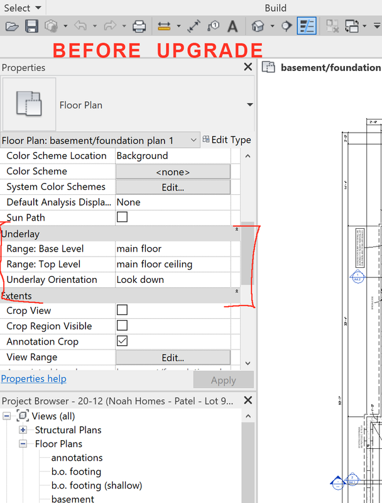
Task: Open the Measure tool dropdown arrow
Action: pyautogui.click(x=179, y=26)
